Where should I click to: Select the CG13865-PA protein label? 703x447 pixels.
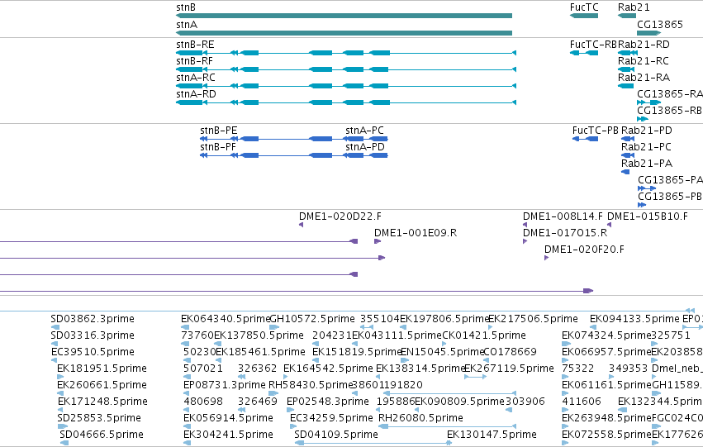click(670, 180)
